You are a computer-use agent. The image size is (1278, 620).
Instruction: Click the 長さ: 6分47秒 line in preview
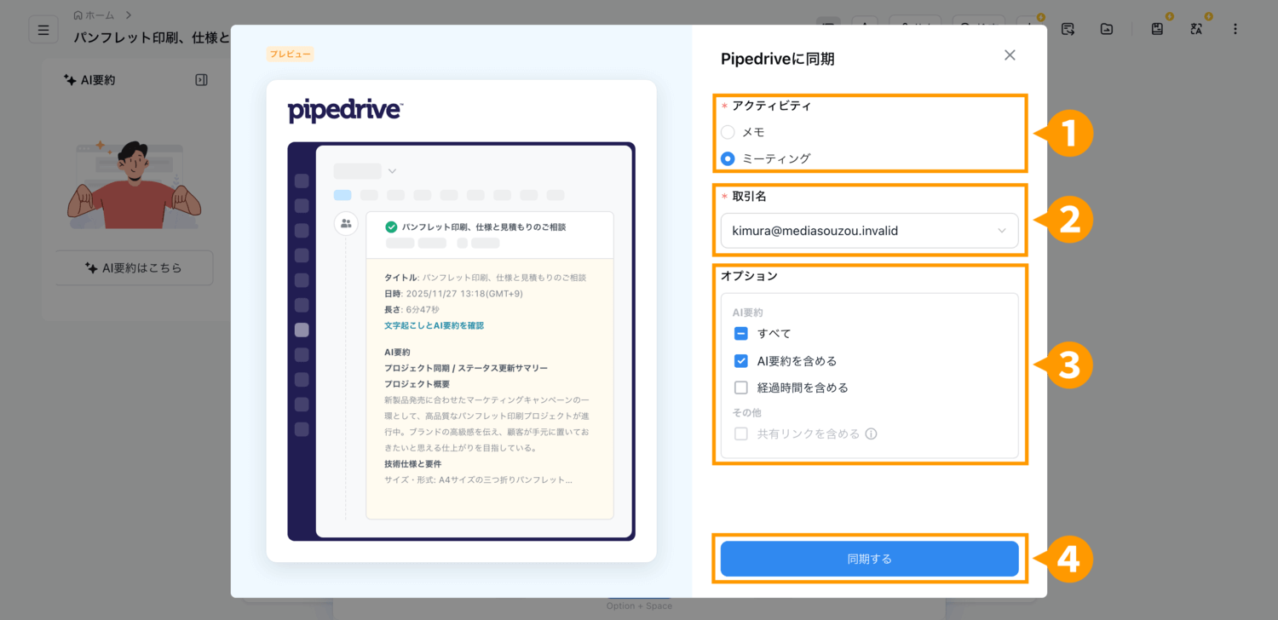412,309
